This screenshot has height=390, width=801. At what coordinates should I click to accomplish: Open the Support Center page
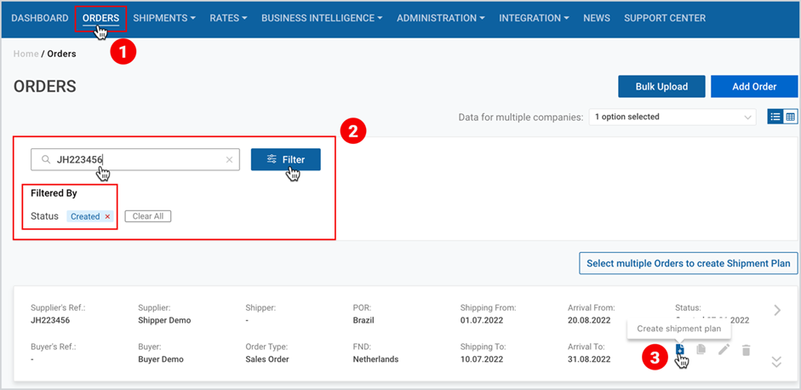click(665, 18)
